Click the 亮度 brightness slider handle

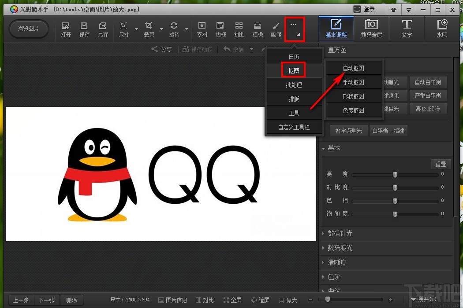pos(395,175)
